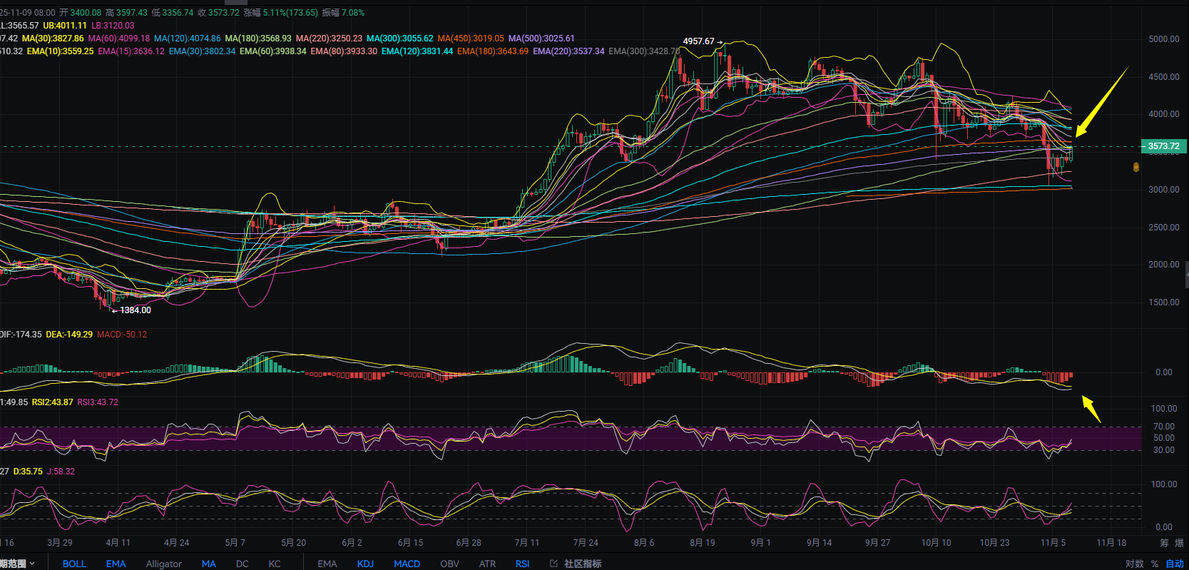Open the community indicators external link icon
1189x570 pixels.
pyautogui.click(x=553, y=564)
